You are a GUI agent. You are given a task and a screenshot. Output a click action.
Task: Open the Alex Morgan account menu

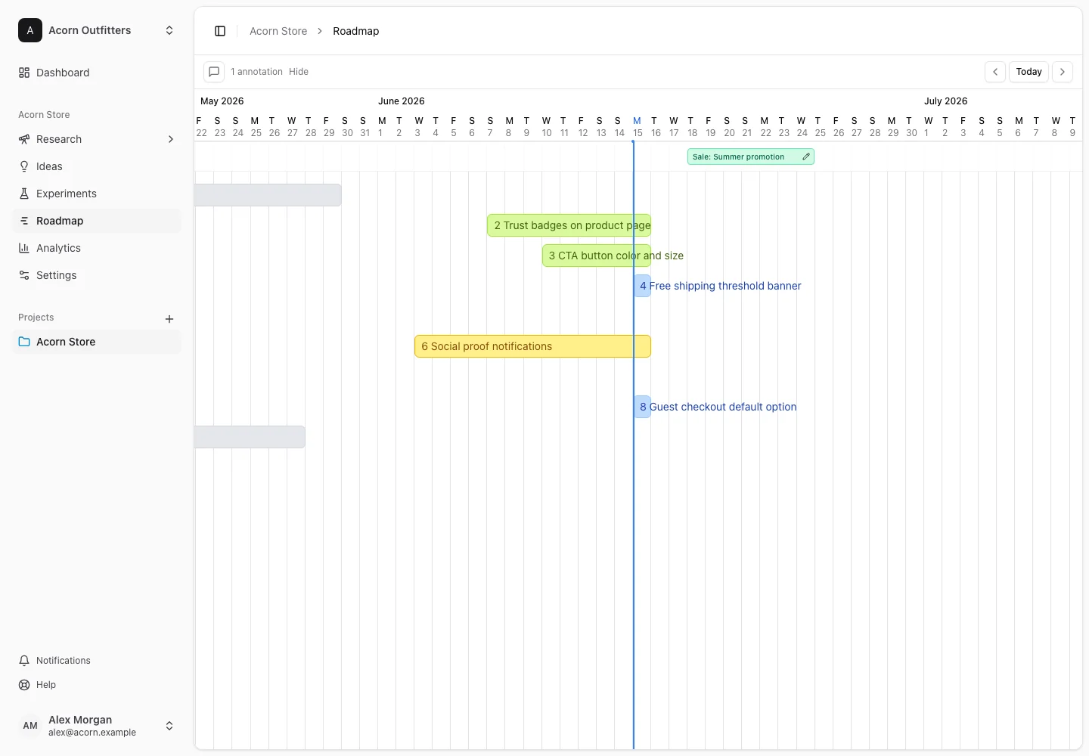pyautogui.click(x=97, y=726)
